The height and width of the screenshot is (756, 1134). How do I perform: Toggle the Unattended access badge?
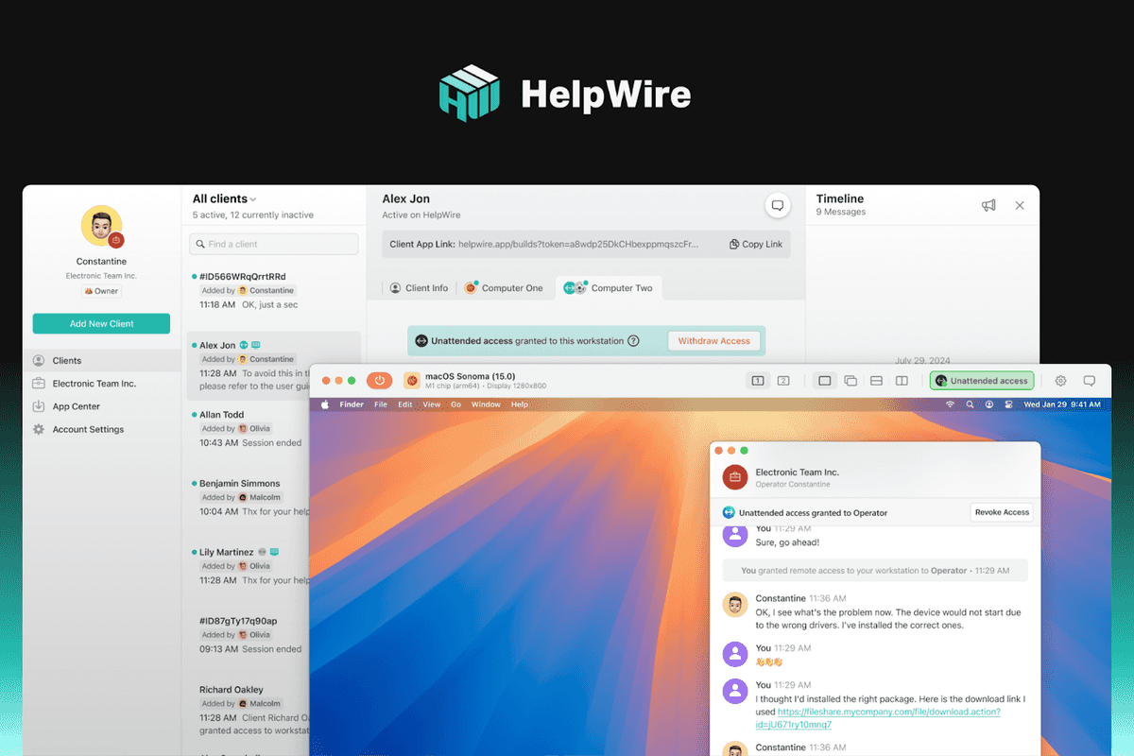point(982,380)
